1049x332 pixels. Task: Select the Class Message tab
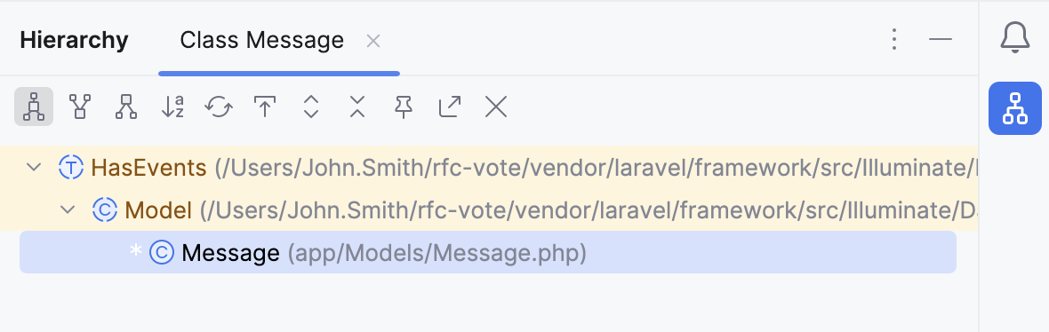261,41
